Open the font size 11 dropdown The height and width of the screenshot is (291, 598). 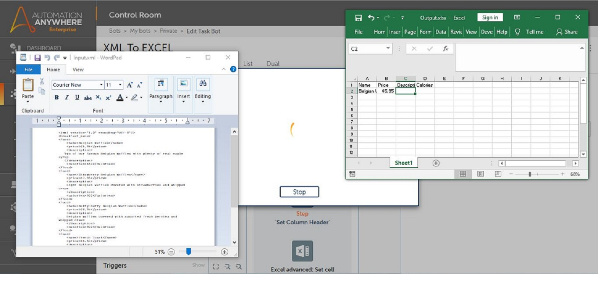coord(120,85)
